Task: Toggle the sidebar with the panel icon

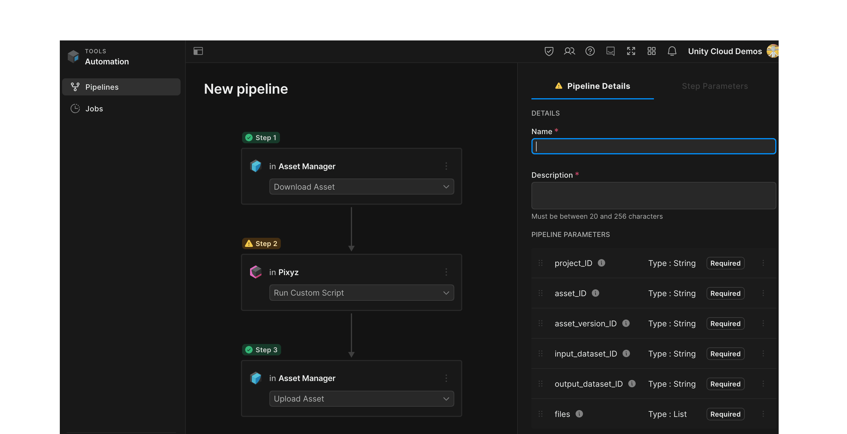Action: 198,51
